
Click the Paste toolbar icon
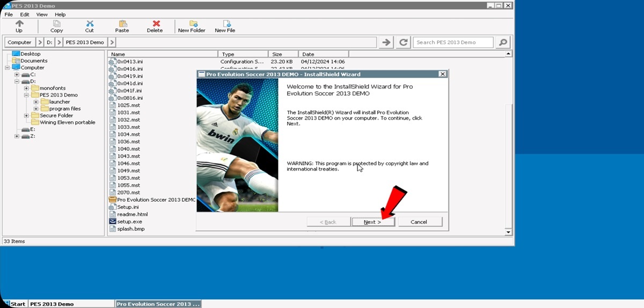click(x=122, y=24)
